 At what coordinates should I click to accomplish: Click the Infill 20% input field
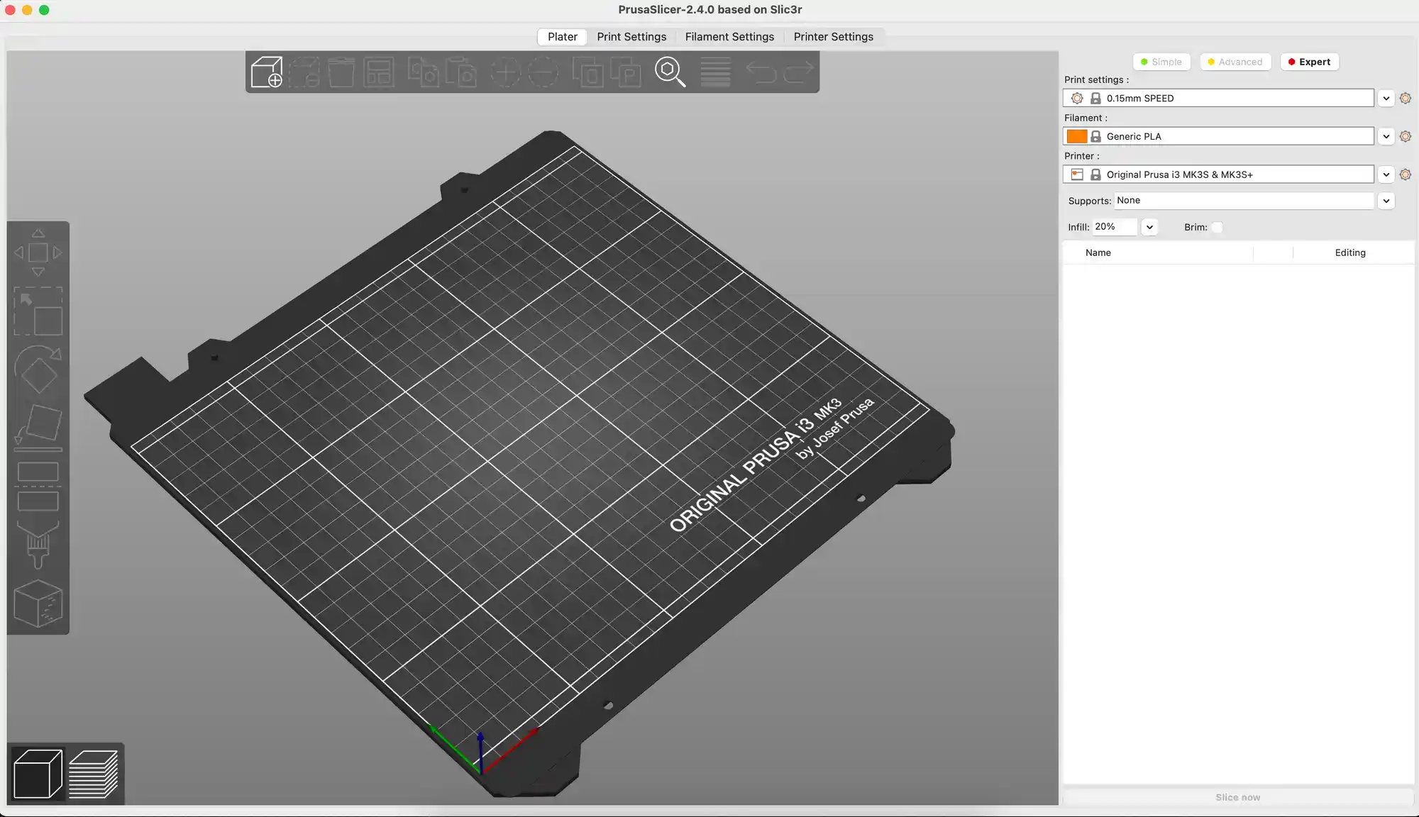click(x=1114, y=227)
